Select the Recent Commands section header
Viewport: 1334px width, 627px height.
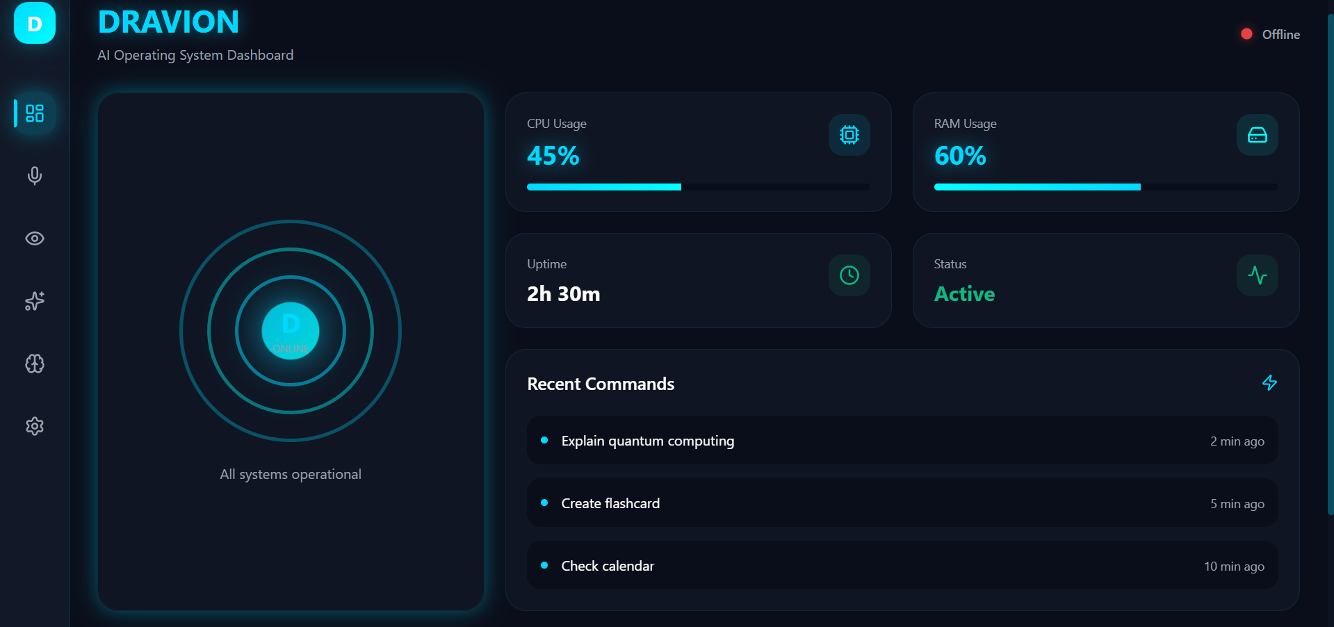pyautogui.click(x=600, y=383)
